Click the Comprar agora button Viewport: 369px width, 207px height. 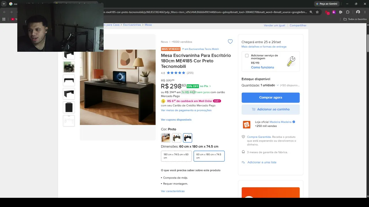(270, 97)
